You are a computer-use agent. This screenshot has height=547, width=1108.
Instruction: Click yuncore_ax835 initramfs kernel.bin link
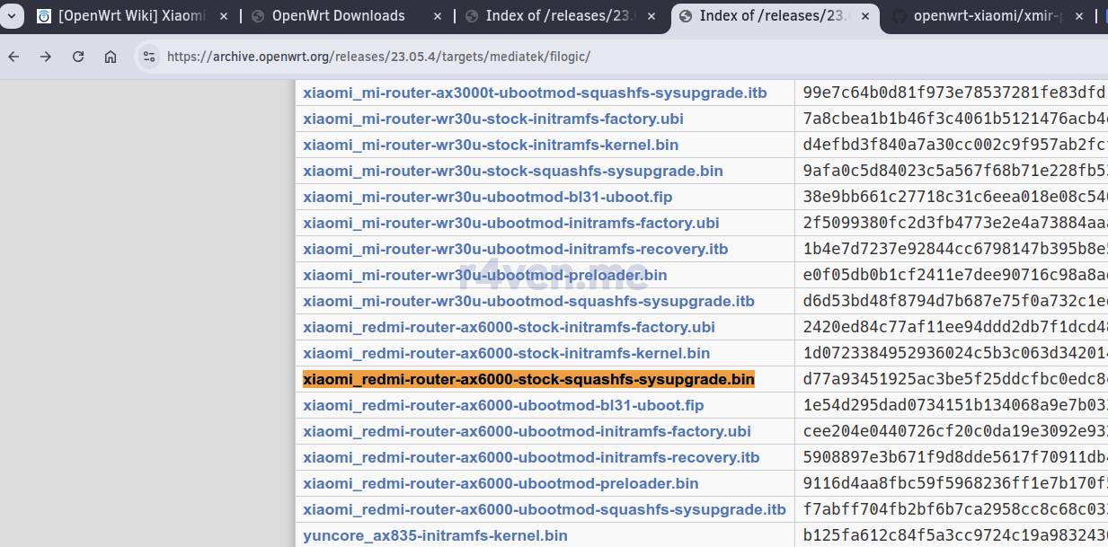pyautogui.click(x=435, y=535)
